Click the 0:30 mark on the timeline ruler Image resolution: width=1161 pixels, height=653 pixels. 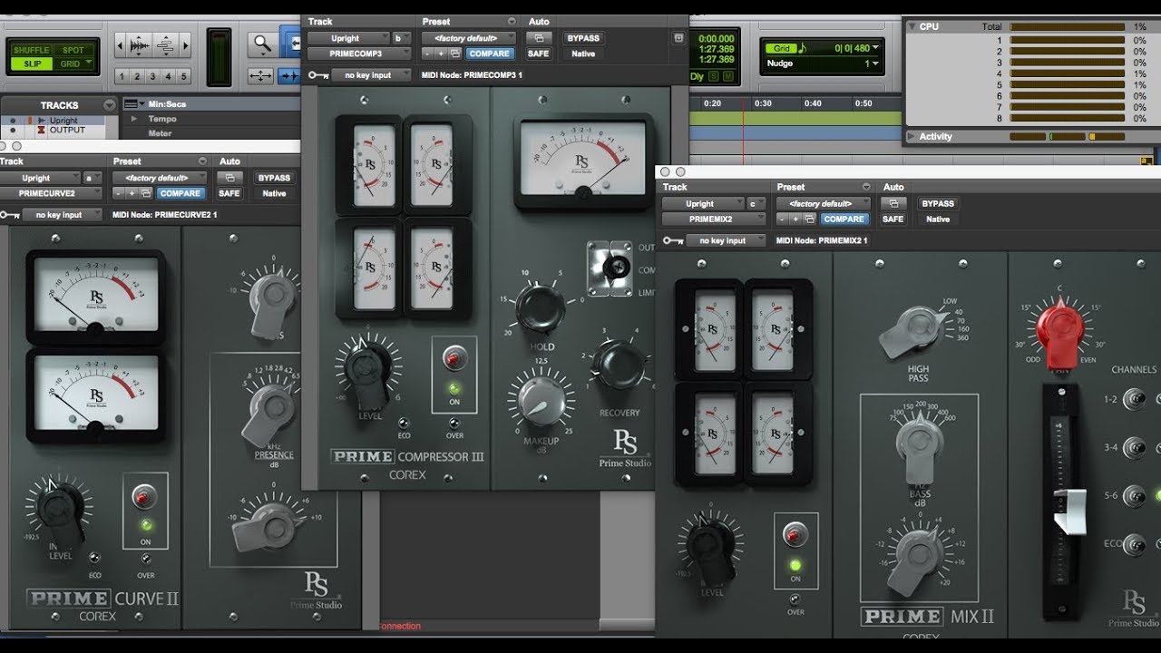(x=763, y=104)
